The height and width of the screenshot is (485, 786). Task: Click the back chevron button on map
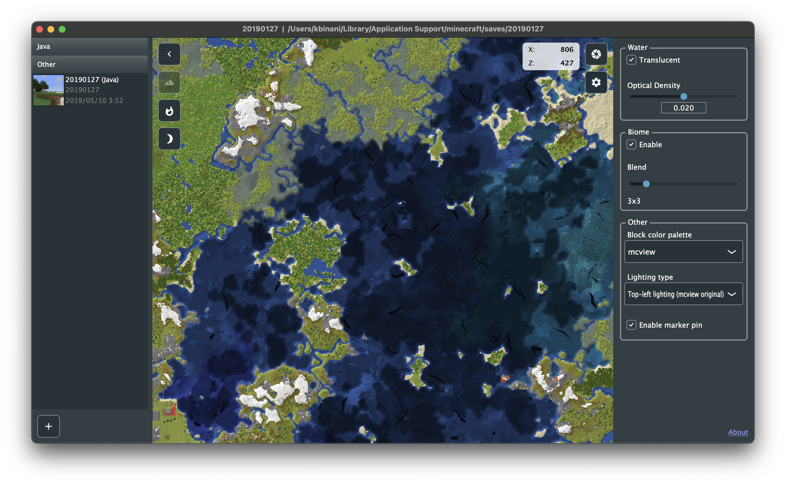coord(169,54)
